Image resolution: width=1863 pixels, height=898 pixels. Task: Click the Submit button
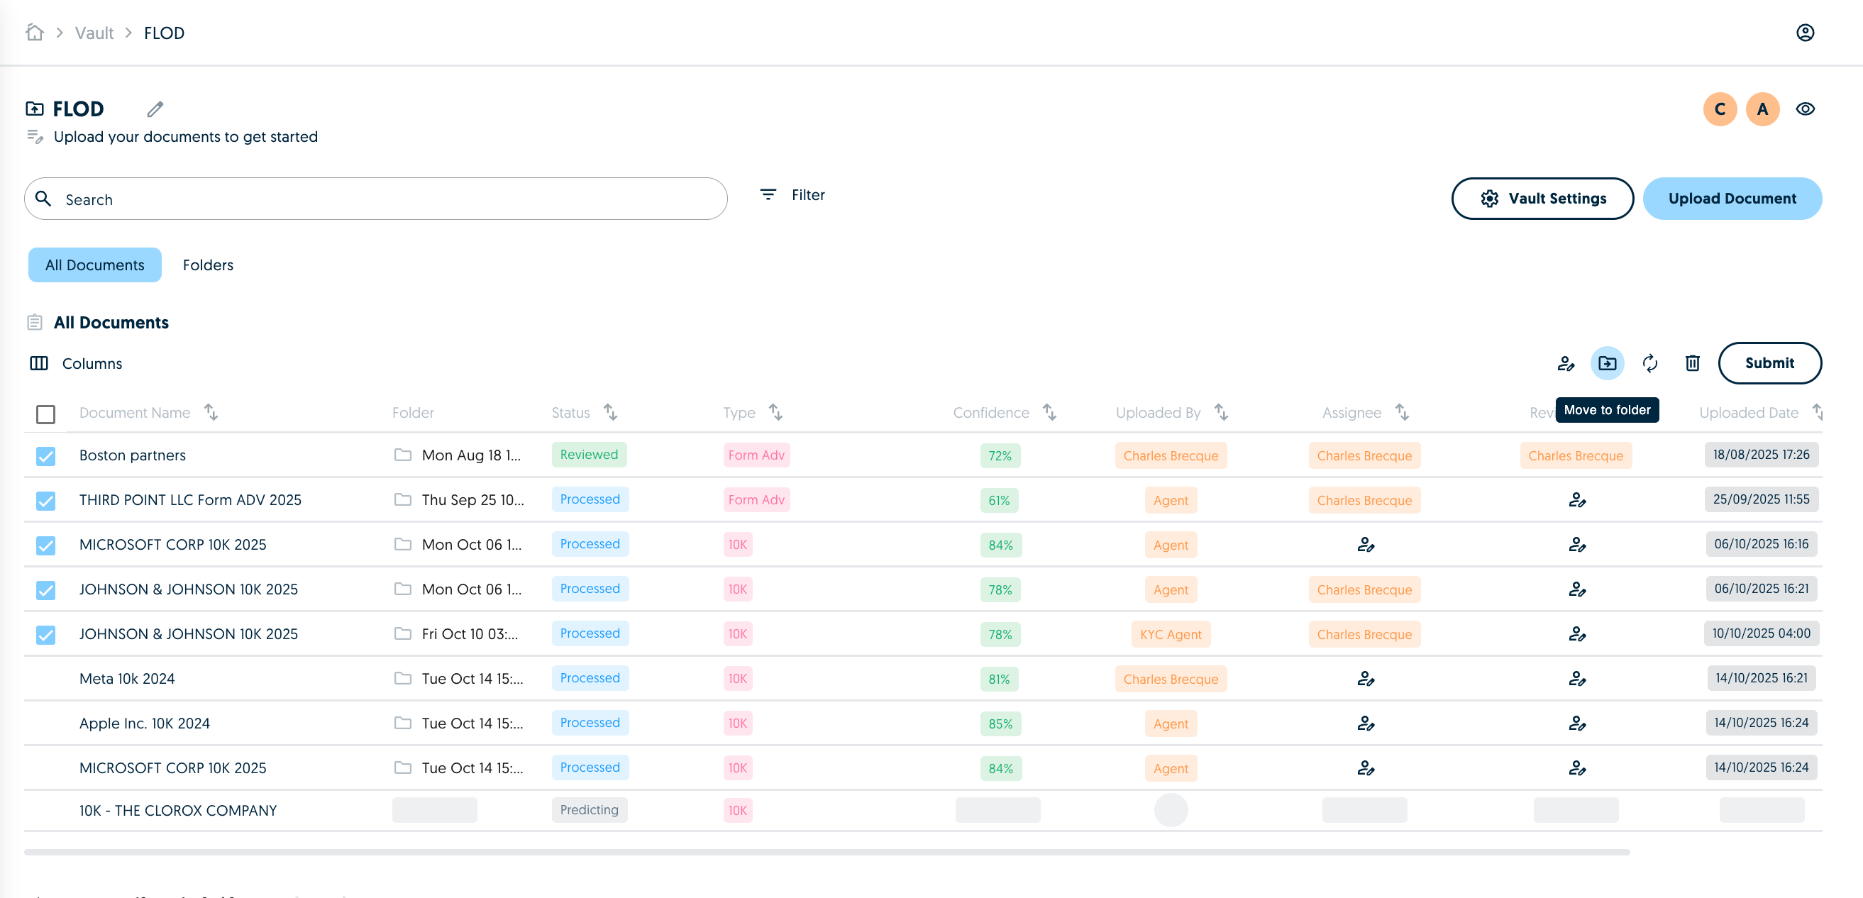[1769, 364]
